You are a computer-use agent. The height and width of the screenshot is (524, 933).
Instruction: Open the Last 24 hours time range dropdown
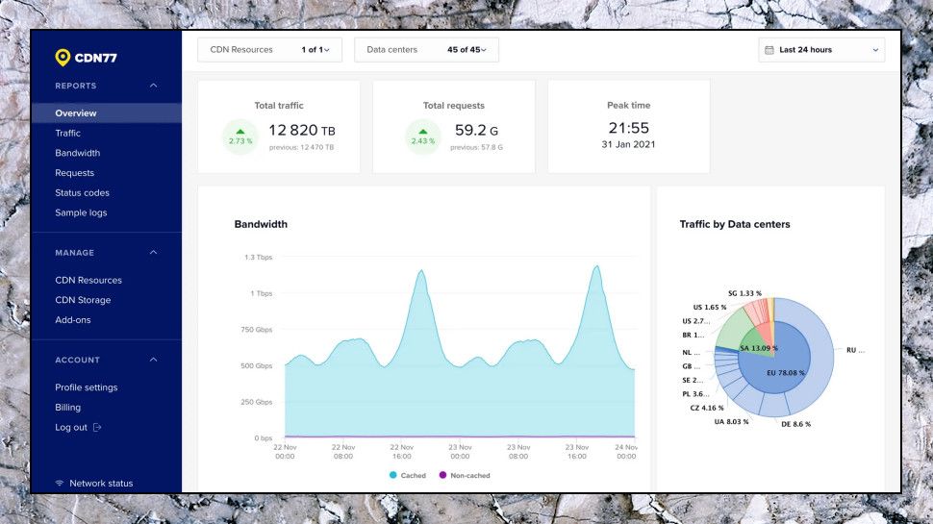821,50
